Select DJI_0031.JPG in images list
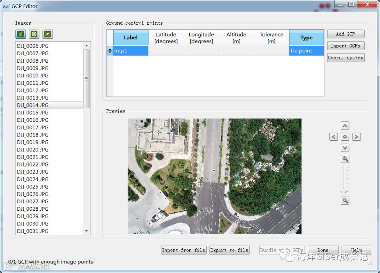Viewport: 380px width, 273px height. pyautogui.click(x=50, y=231)
